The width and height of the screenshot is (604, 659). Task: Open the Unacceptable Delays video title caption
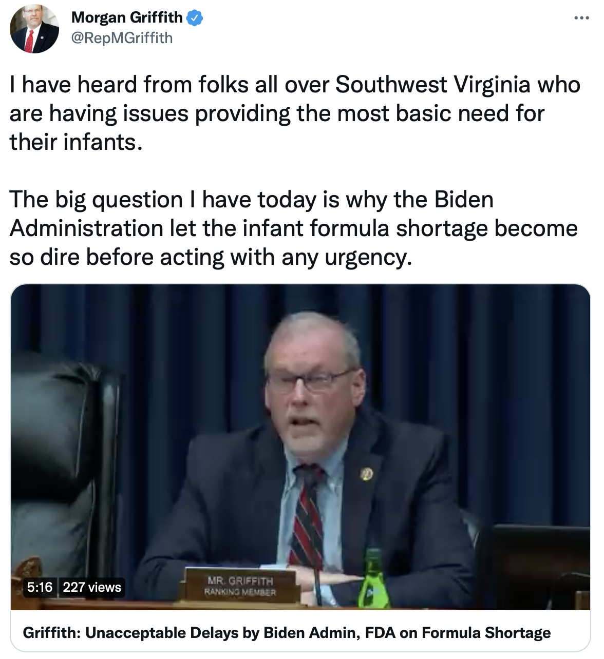point(287,632)
